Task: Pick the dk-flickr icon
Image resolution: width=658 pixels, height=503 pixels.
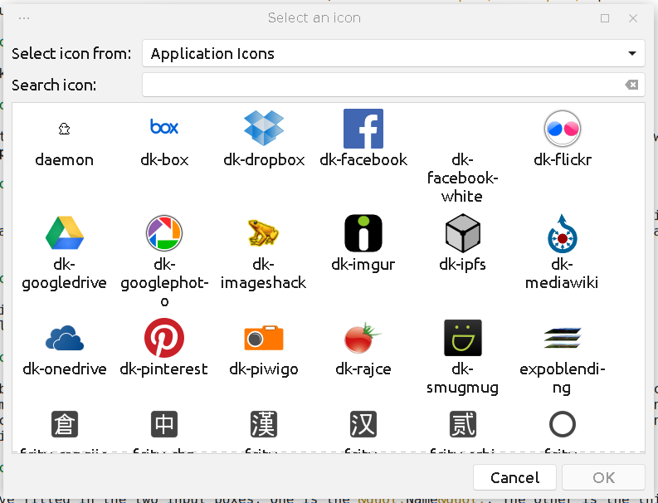Action: [563, 129]
